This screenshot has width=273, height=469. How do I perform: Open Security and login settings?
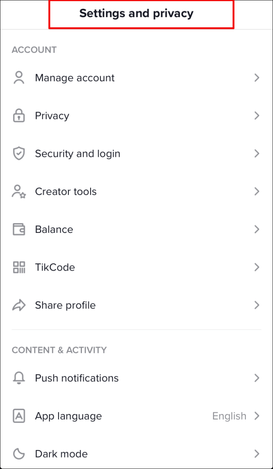pos(78,154)
